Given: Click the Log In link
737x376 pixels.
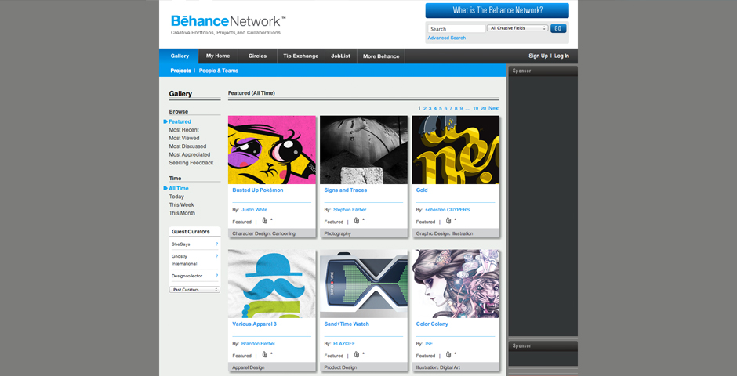Looking at the screenshot, I should (x=561, y=56).
